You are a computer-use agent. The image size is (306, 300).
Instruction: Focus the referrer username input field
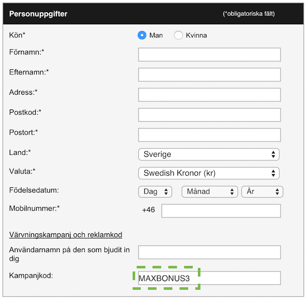(x=210, y=253)
